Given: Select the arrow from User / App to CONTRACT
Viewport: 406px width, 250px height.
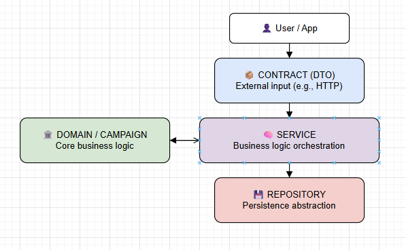Looking at the screenshot, I should [x=289, y=51].
